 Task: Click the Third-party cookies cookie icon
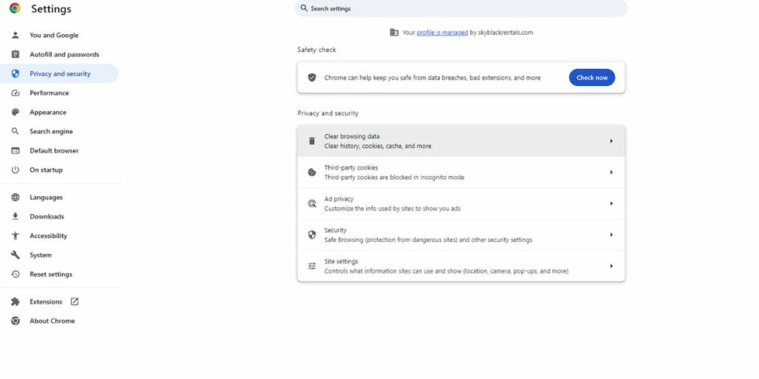tap(312, 172)
